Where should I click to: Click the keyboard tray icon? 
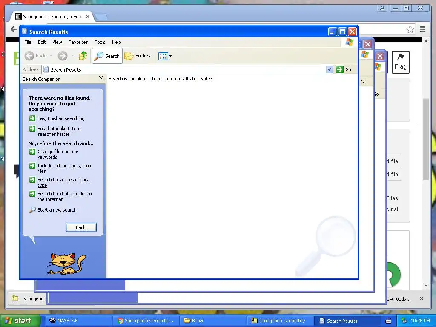point(388,321)
